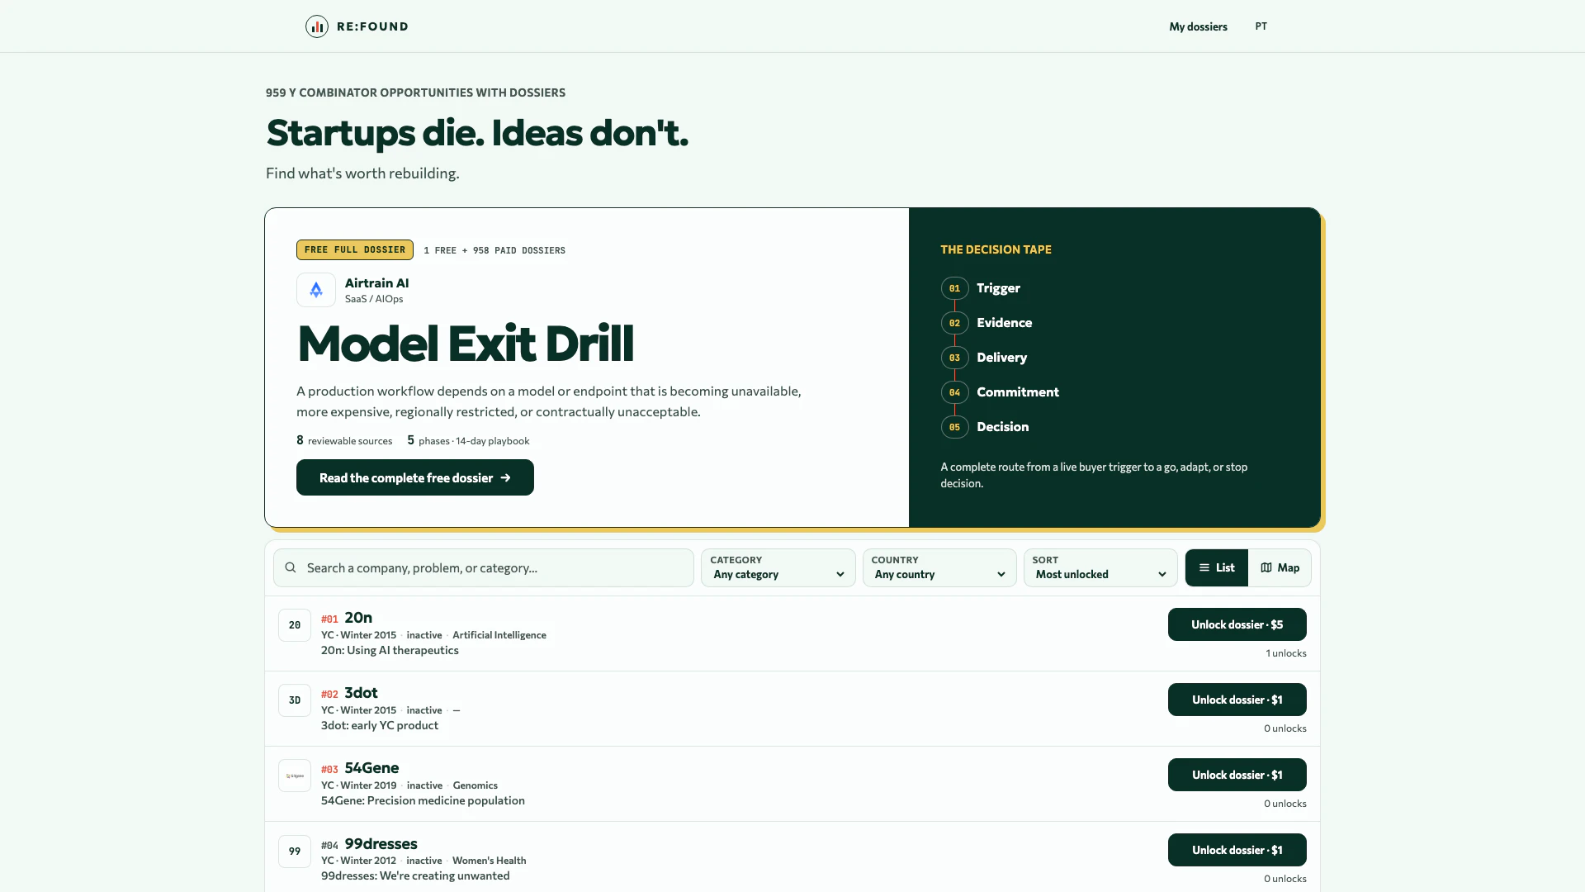
Task: Click the search magnifier icon
Action: (291, 567)
